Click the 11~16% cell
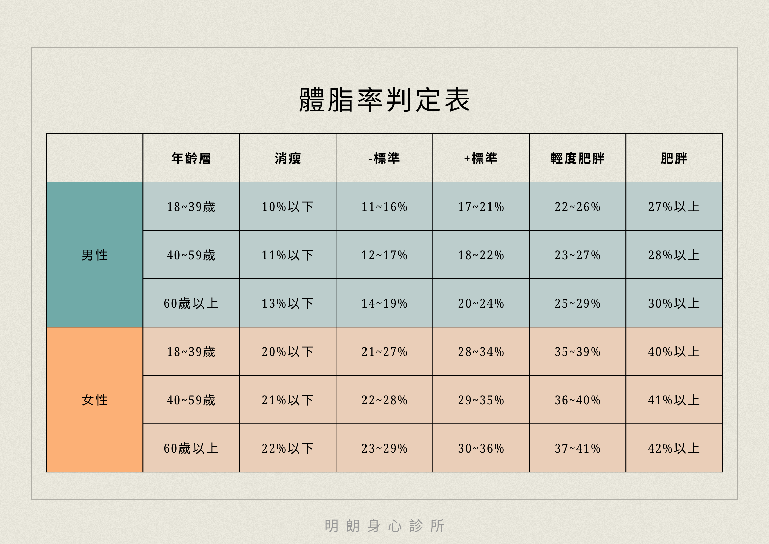The width and height of the screenshot is (769, 544). [384, 206]
